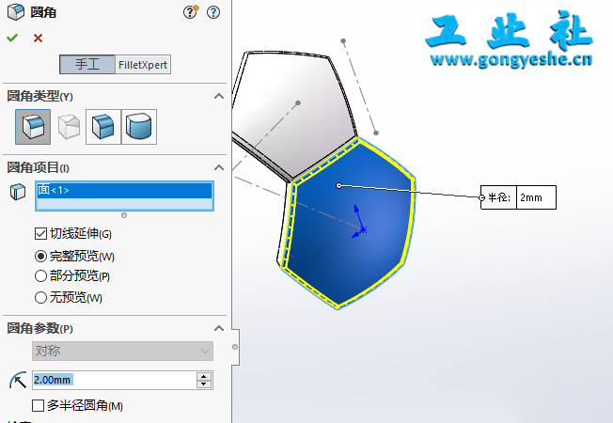This screenshot has width=613, height=423.
Task: Select the full round fillet type icon
Action: (x=139, y=127)
